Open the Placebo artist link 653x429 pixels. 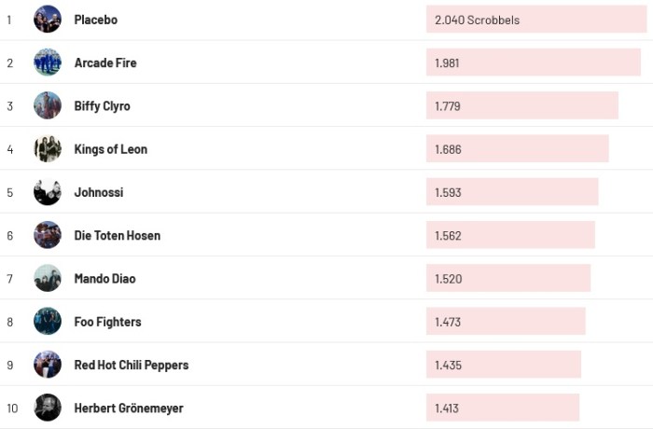96,20
